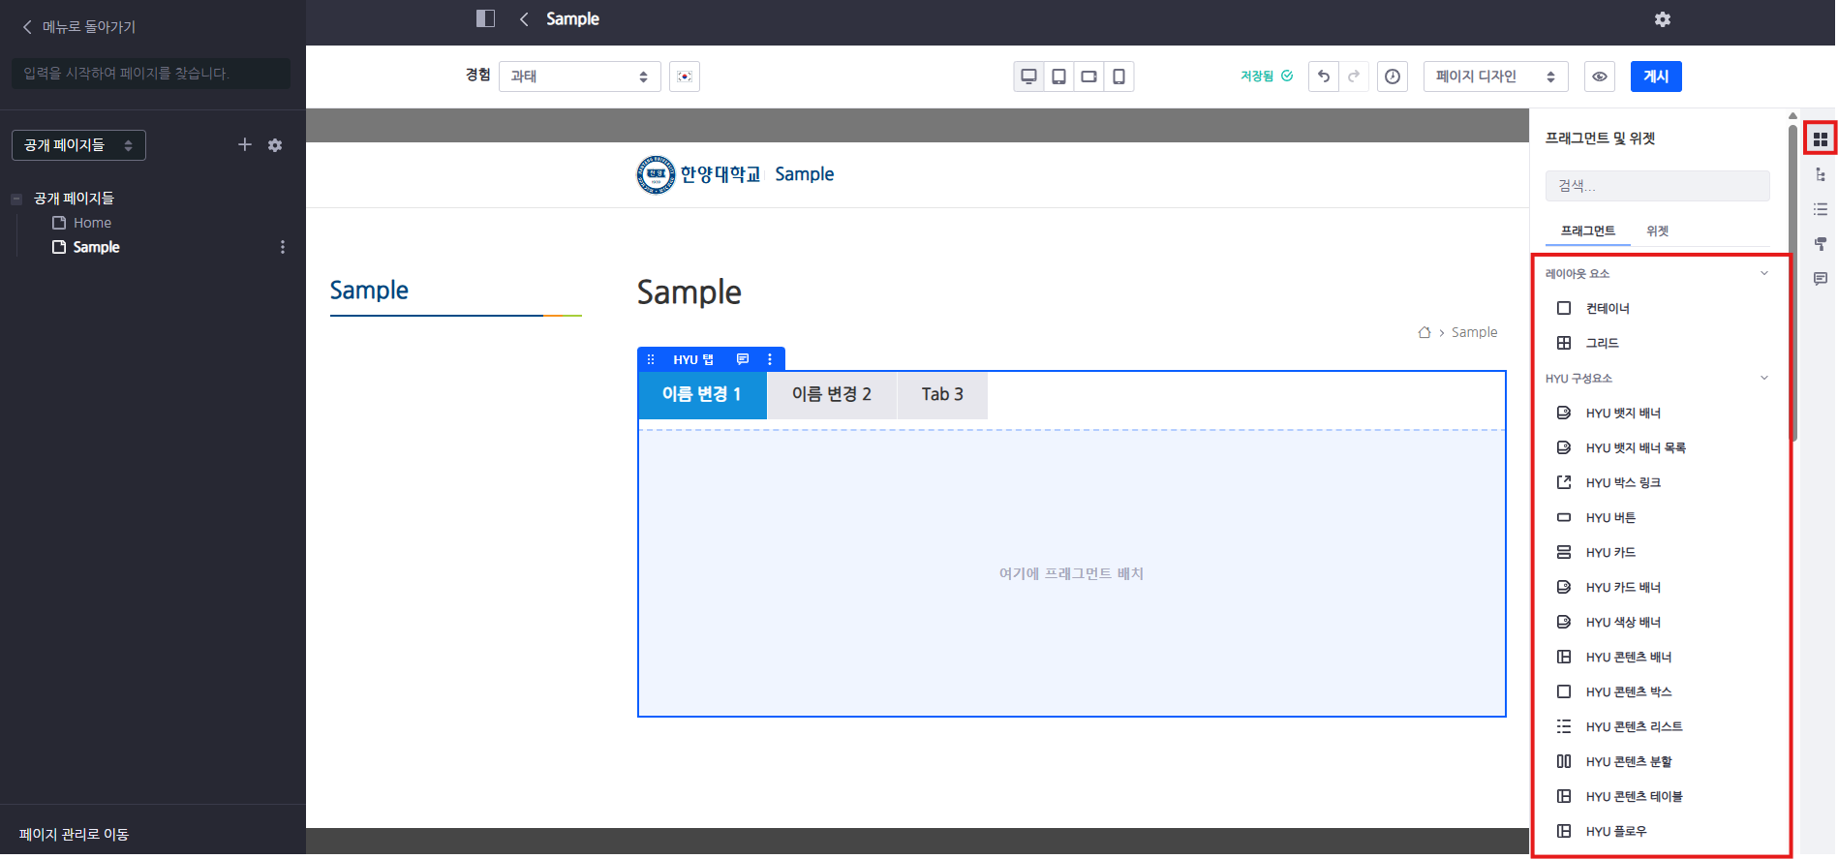Go to 페이지 관리로 이동 link
1838x859 pixels.
click(x=75, y=834)
